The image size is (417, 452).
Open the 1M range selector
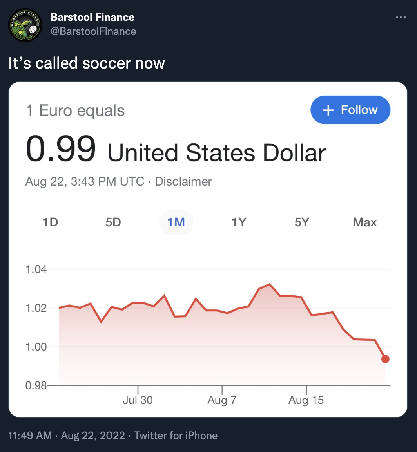176,222
